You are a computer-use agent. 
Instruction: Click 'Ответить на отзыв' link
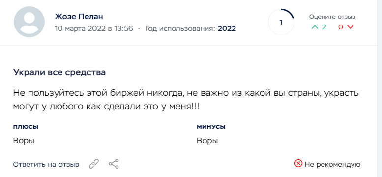[x=46, y=165]
